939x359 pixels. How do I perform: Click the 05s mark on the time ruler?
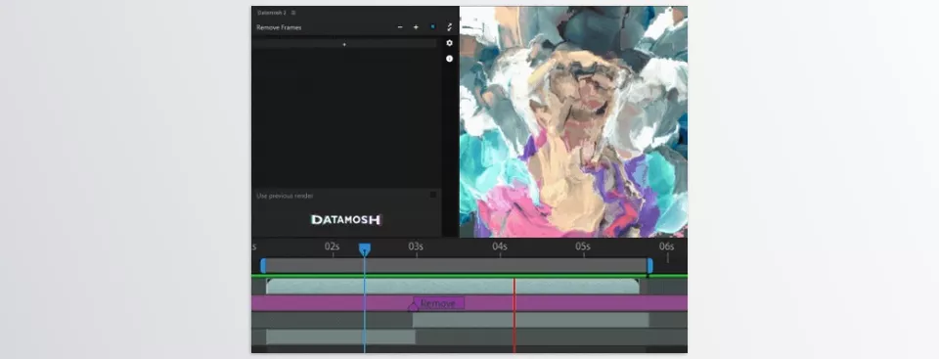tap(583, 247)
